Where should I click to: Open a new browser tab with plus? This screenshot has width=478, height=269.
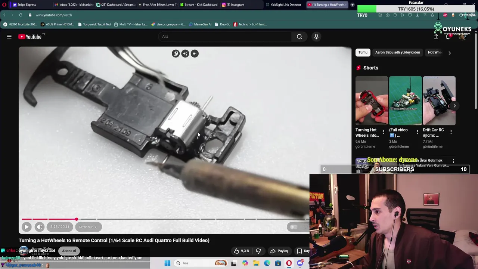pyautogui.click(x=352, y=4)
